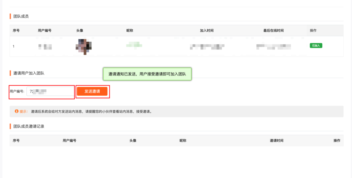The image size is (352, 178).
Task: Click the first member's user ID cell
Action: click(45, 47)
